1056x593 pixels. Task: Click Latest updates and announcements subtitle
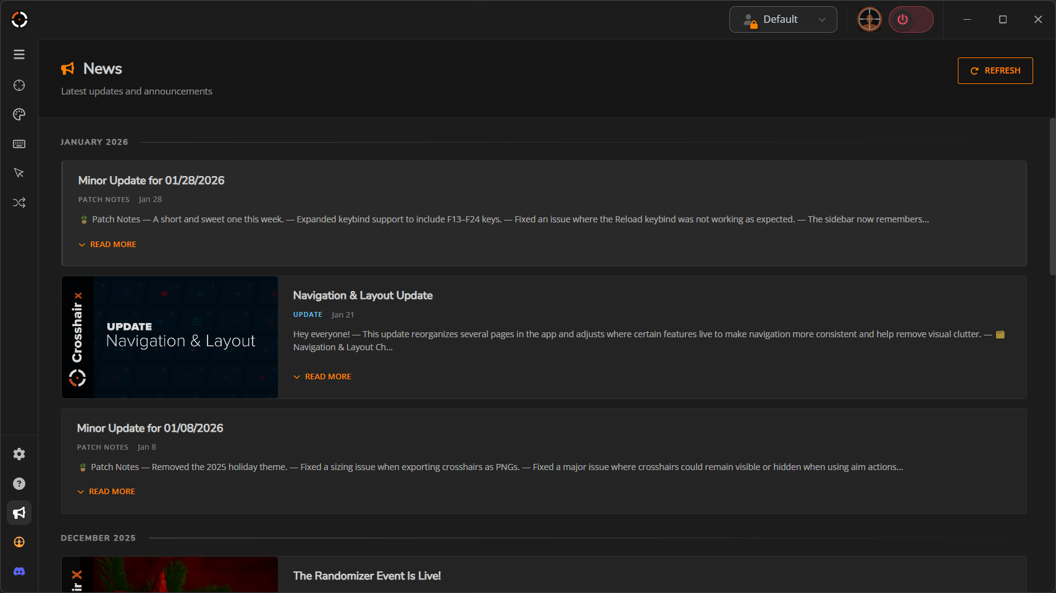pos(136,91)
